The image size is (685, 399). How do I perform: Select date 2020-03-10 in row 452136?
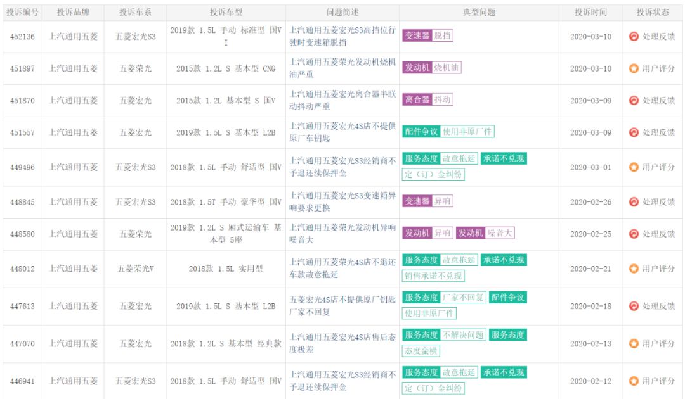click(590, 37)
